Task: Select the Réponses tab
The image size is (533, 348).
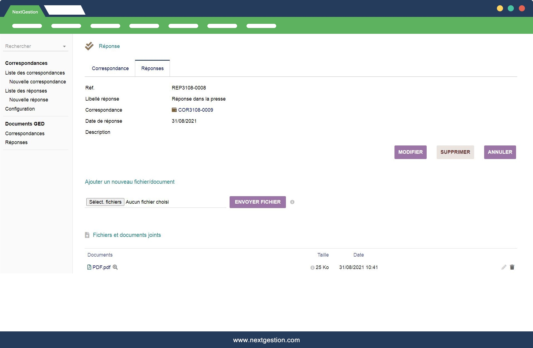Action: point(152,68)
